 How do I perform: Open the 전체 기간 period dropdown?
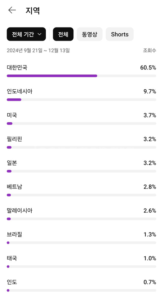coord(26,34)
